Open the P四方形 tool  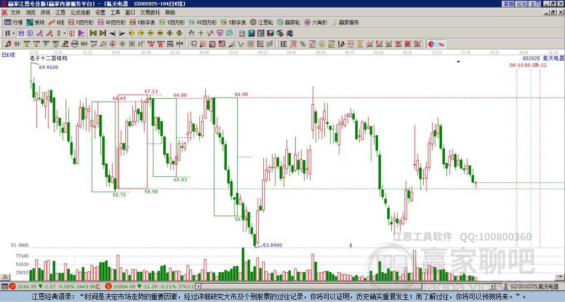81,23
